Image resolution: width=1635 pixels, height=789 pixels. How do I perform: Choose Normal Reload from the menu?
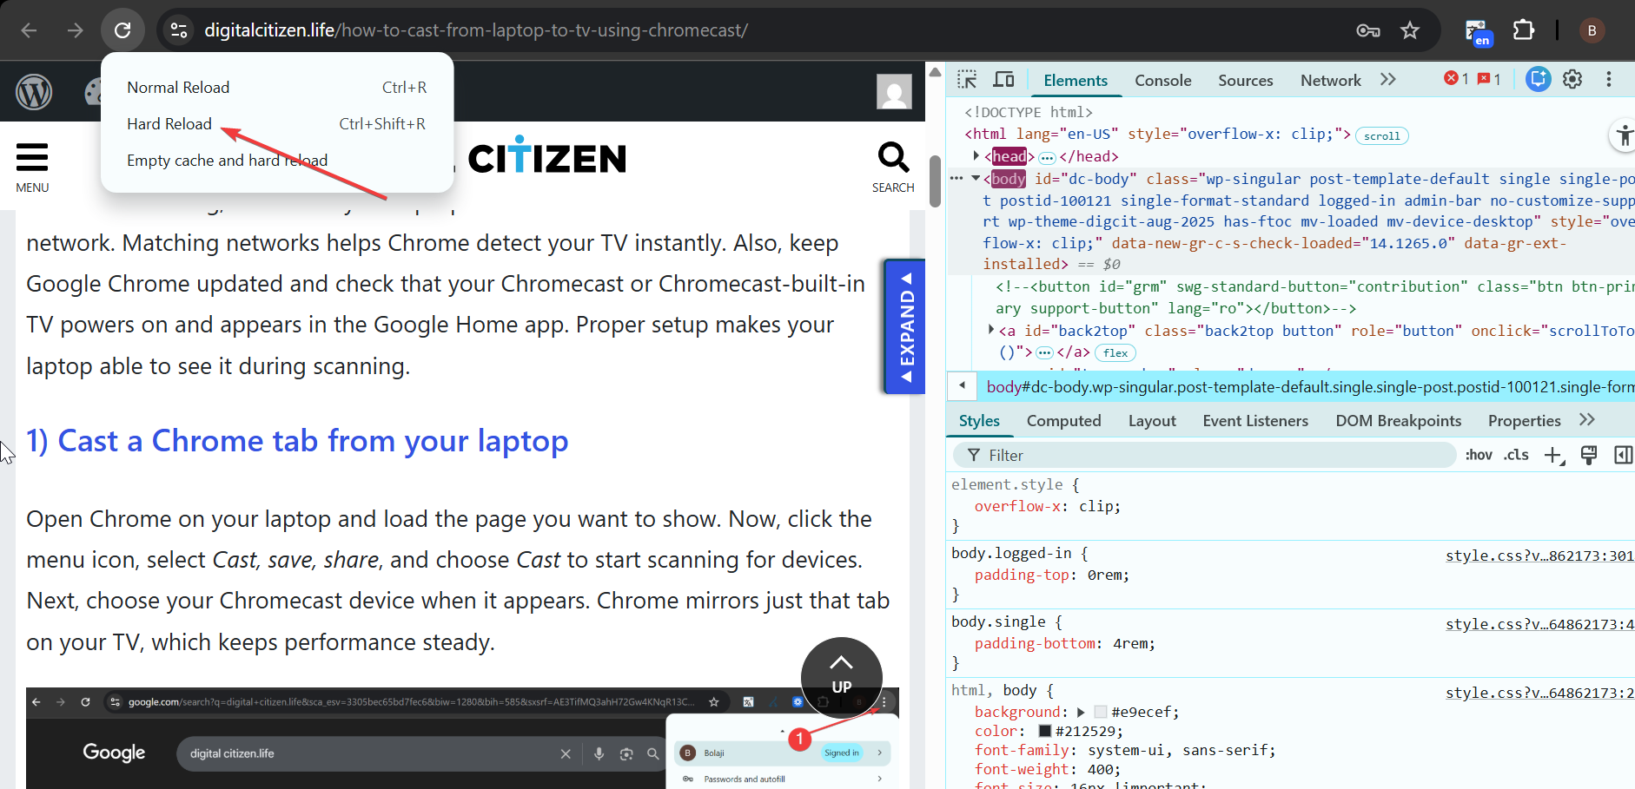[277, 88]
